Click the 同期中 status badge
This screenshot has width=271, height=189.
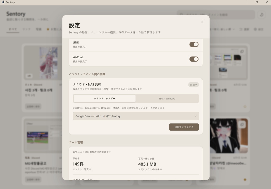[193, 85]
